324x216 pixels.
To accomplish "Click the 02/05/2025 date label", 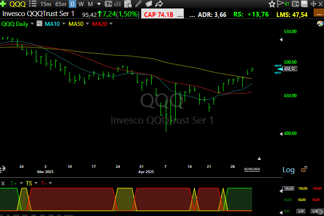I will 252,169.
